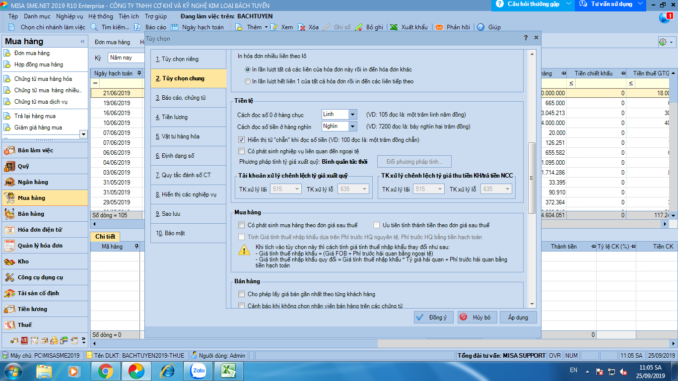Check 'Tính Giá tính thuế nhập khẩu' checkbox
This screenshot has height=381, width=678.
coord(242,237)
